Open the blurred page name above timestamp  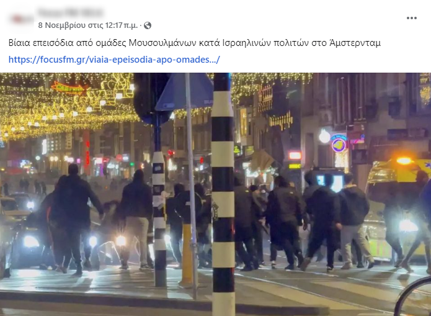coord(70,12)
